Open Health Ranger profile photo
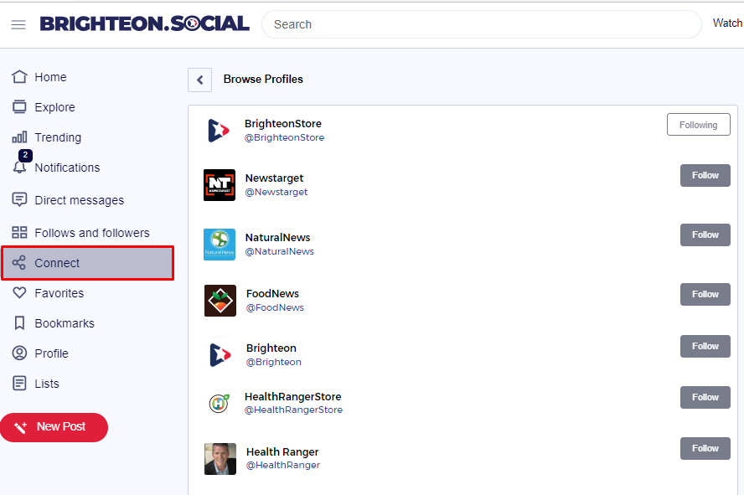The image size is (744, 495). 220,459
